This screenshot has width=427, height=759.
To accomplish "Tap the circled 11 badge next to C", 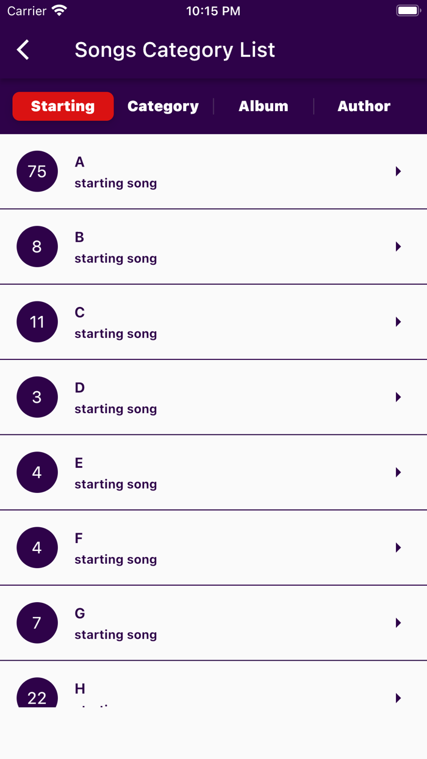I will pyautogui.click(x=37, y=322).
